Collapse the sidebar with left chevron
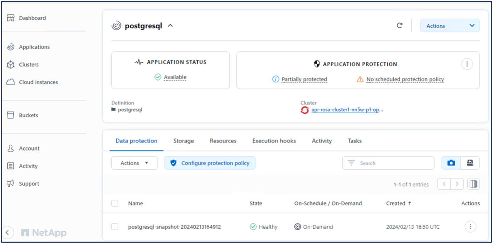The width and height of the screenshot is (494, 244). 8,233
